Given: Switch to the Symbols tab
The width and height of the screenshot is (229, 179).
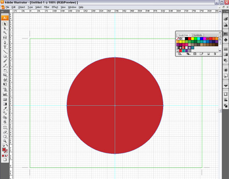Looking at the screenshot, I should pyautogui.click(x=197, y=35).
